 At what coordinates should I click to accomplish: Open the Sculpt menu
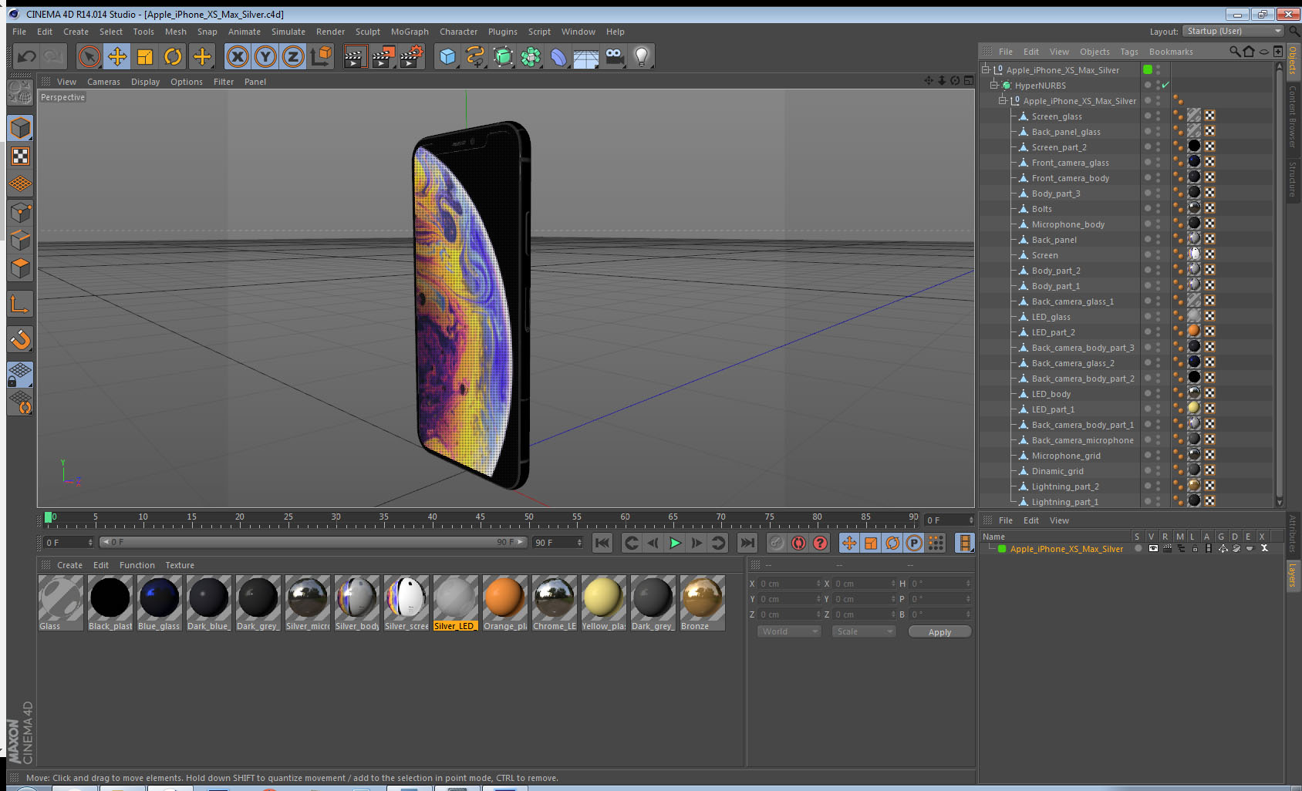point(368,32)
